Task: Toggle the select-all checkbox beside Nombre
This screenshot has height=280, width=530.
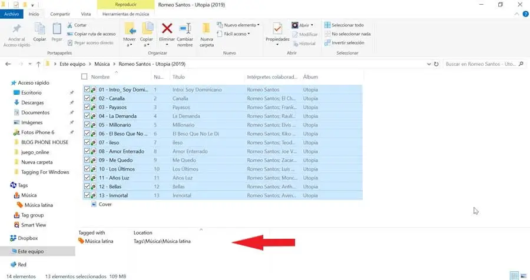Action: coord(85,77)
